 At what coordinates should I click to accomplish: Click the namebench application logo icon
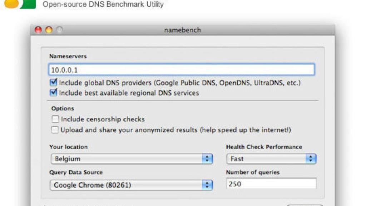pos(20,4)
